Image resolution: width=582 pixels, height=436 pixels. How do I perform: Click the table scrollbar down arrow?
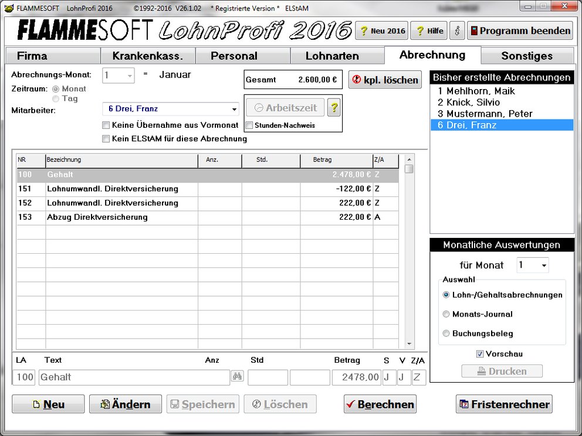pos(409,343)
